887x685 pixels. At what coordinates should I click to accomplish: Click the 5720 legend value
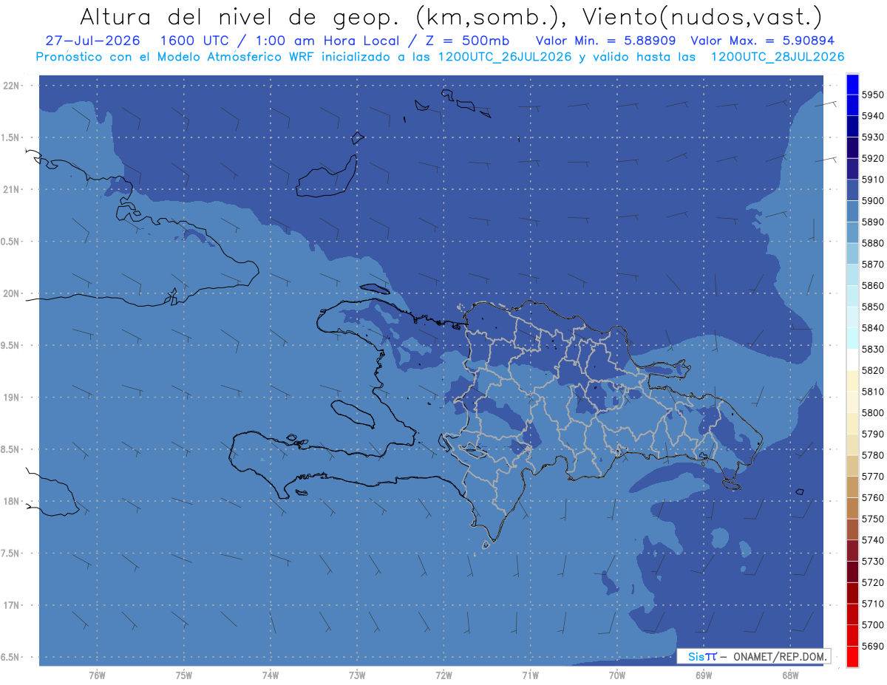coord(872,583)
